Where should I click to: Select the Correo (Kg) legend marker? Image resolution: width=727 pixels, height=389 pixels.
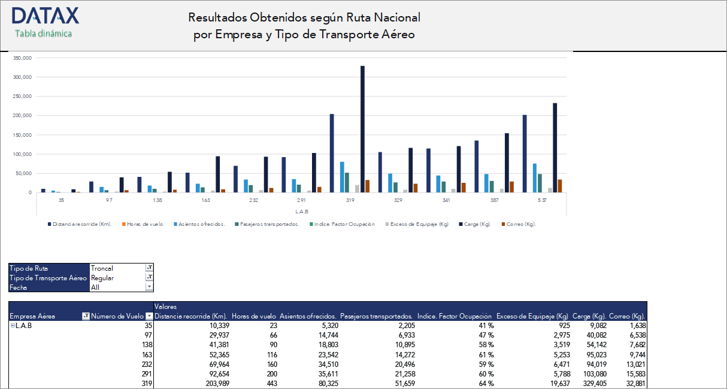505,223
